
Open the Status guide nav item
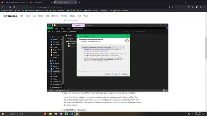pyautogui.click(x=73, y=16)
